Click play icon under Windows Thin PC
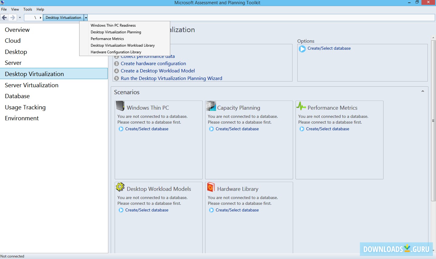436x259 pixels. (121, 129)
